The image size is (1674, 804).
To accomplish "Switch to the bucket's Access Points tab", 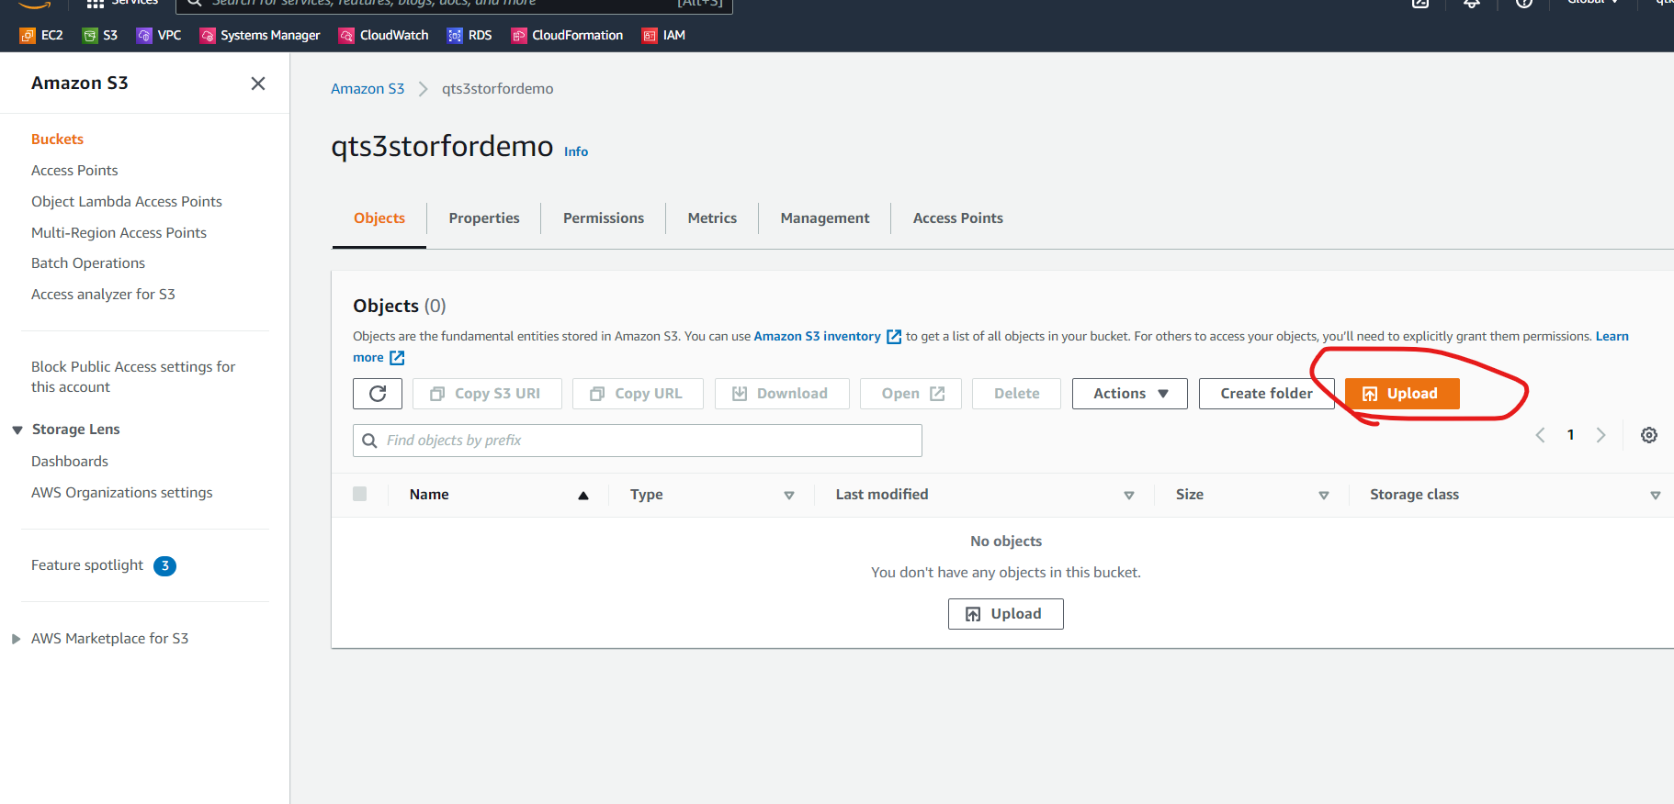I will pos(958,218).
